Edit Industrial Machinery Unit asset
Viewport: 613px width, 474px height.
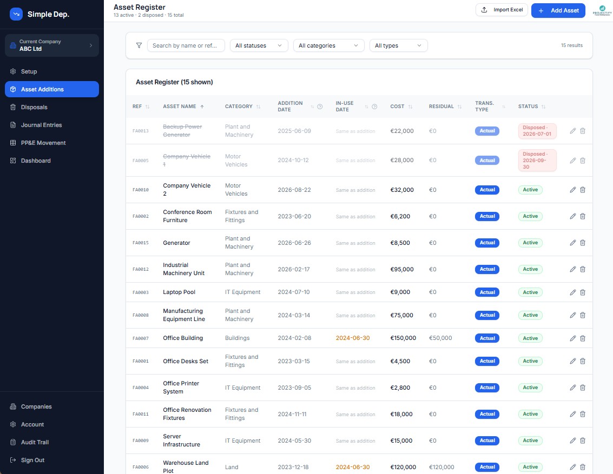click(573, 269)
